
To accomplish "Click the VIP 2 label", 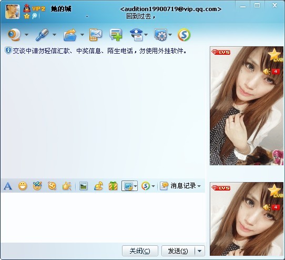I will pos(38,8).
